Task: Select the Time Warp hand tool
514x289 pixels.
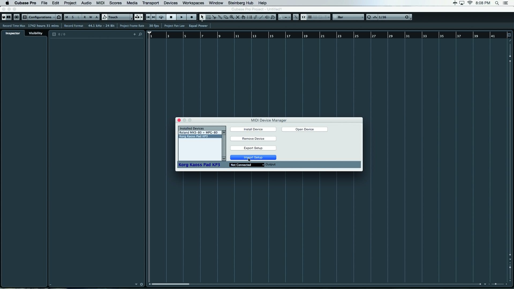Action: click(x=244, y=17)
